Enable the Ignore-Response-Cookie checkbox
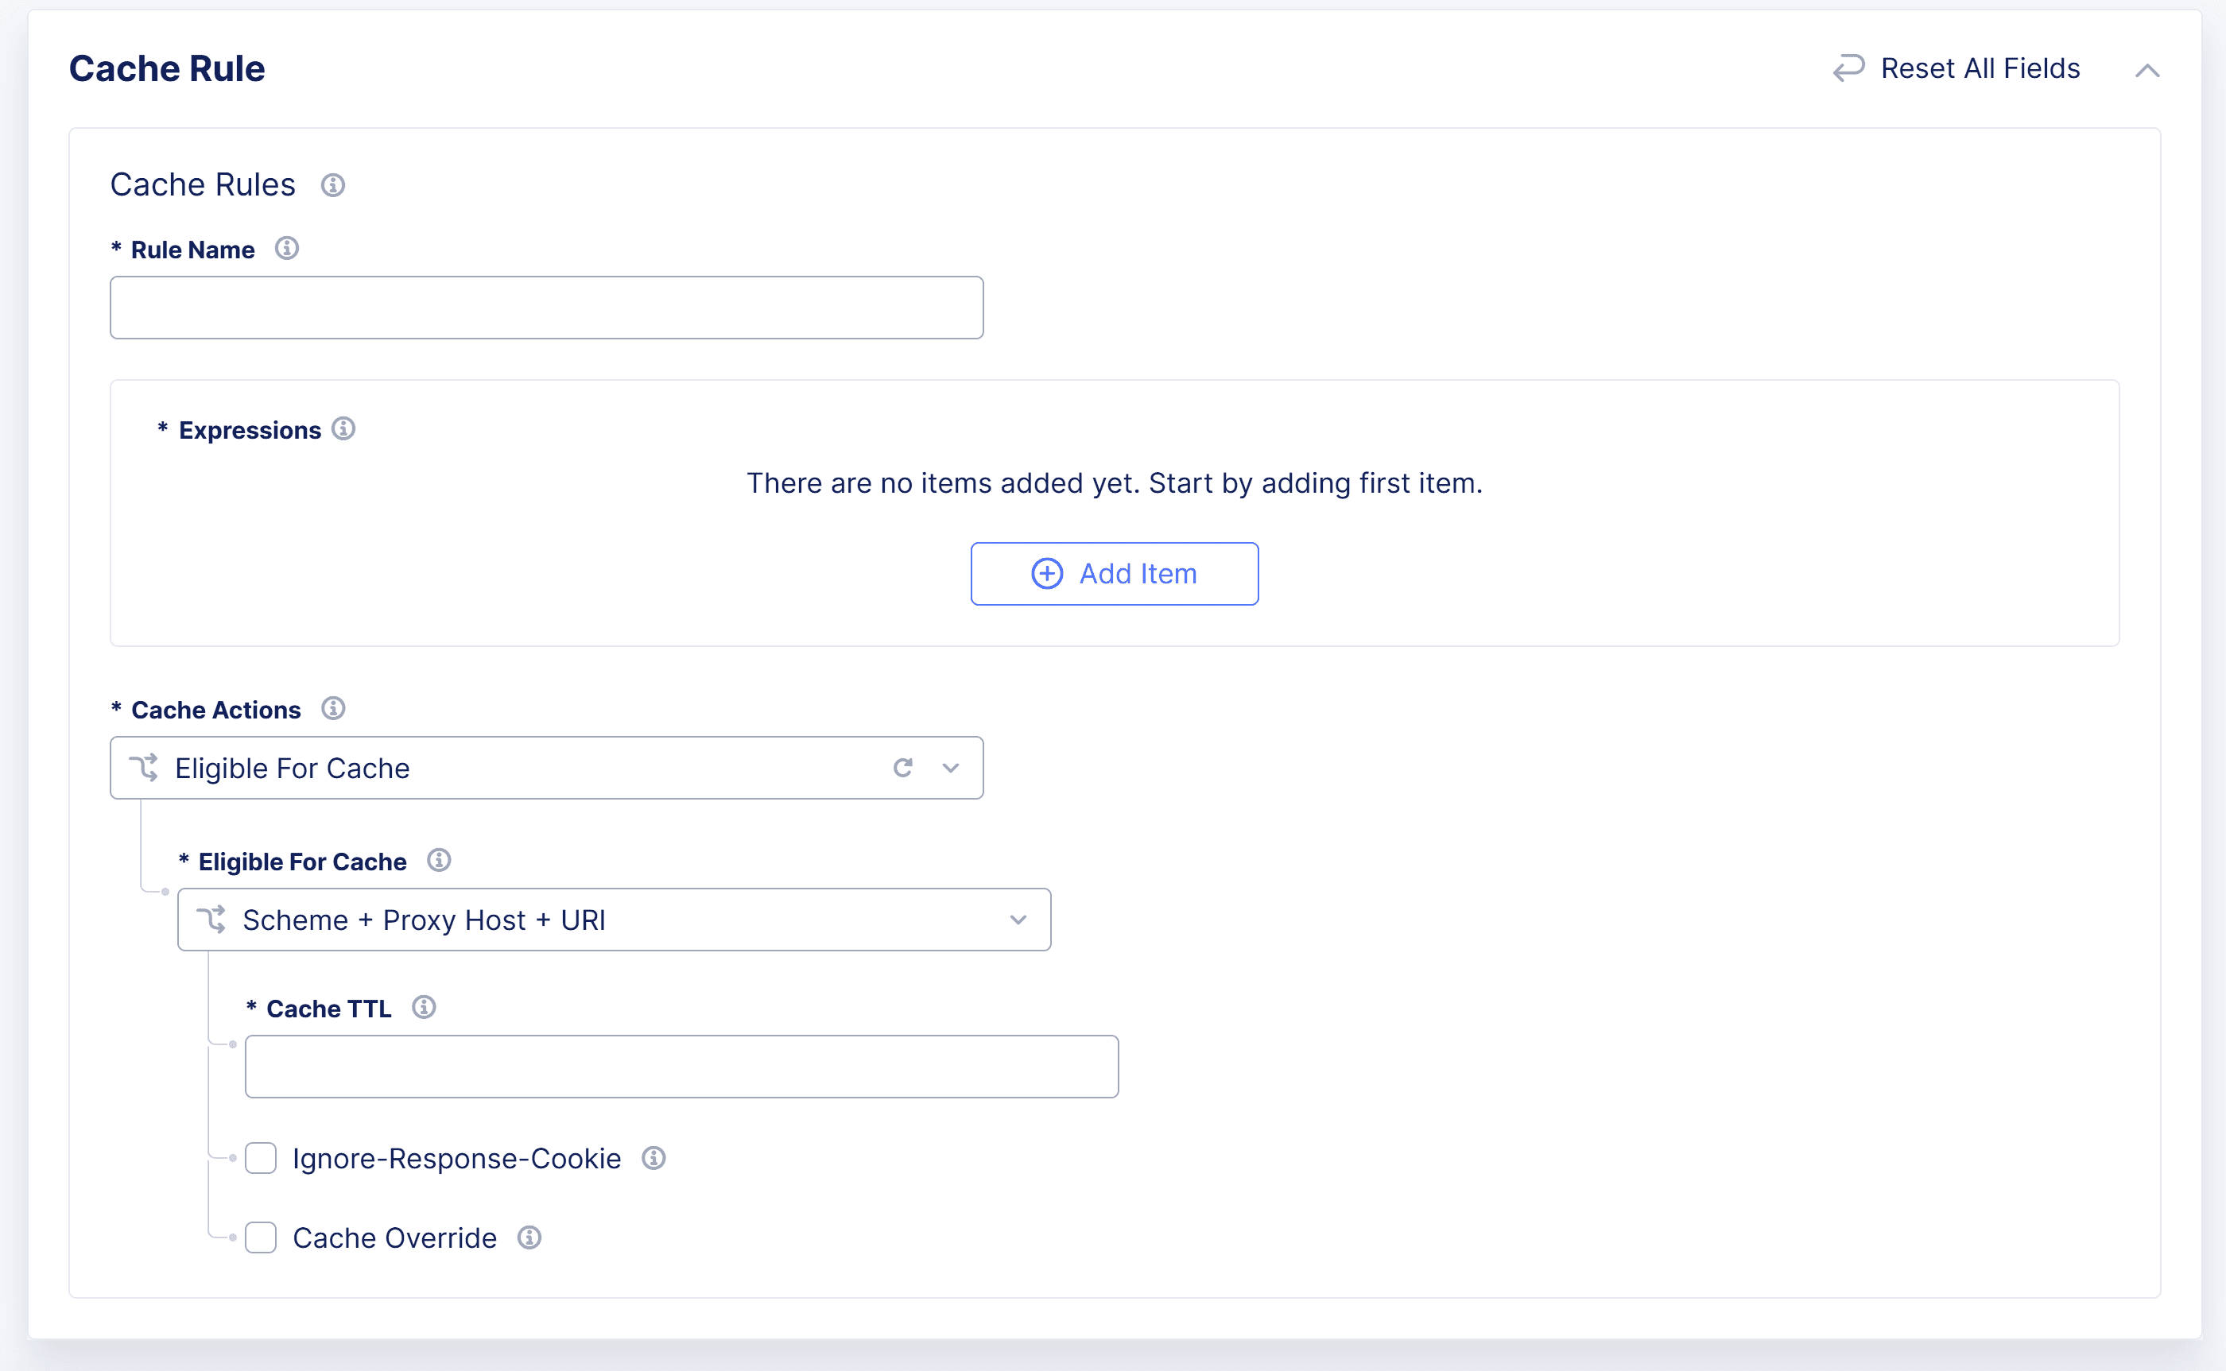The width and height of the screenshot is (2226, 1371). [261, 1158]
